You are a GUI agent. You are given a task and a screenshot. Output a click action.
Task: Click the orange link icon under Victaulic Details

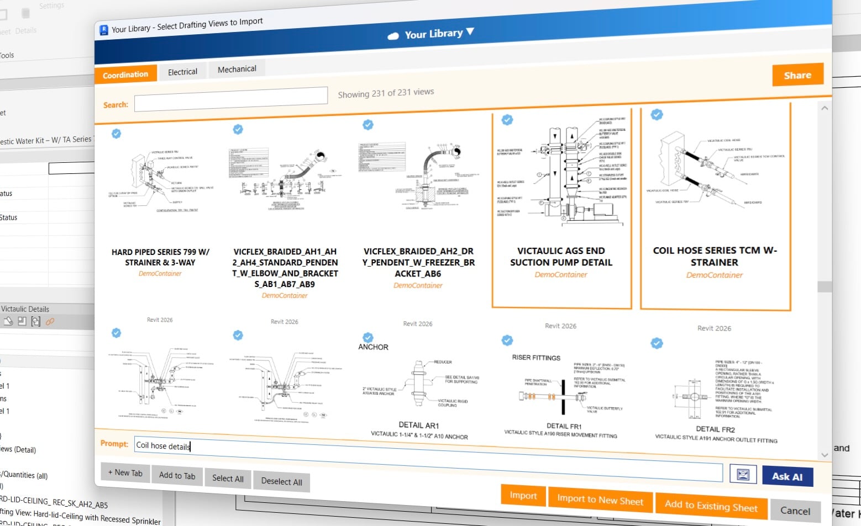coord(50,321)
